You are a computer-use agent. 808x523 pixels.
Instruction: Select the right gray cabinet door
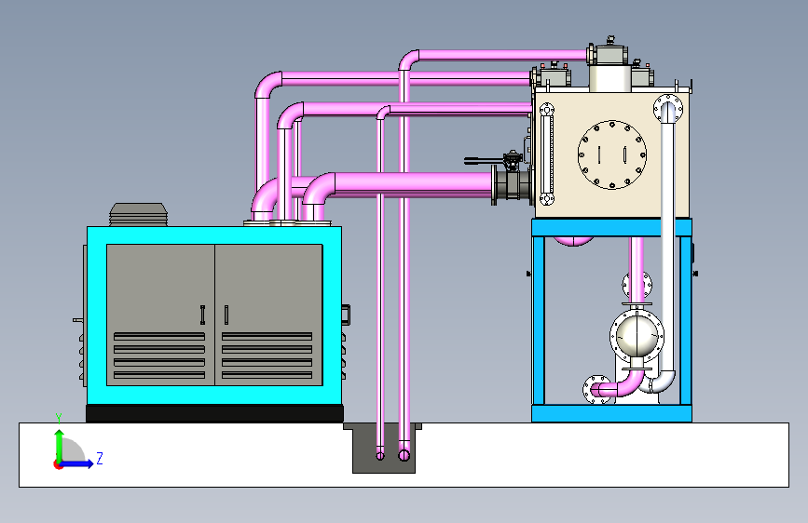pyautogui.click(x=269, y=315)
